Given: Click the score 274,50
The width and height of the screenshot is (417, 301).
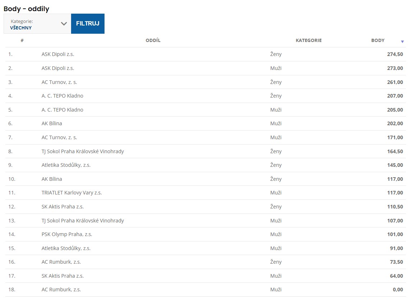Looking at the screenshot, I should click(x=395, y=54).
